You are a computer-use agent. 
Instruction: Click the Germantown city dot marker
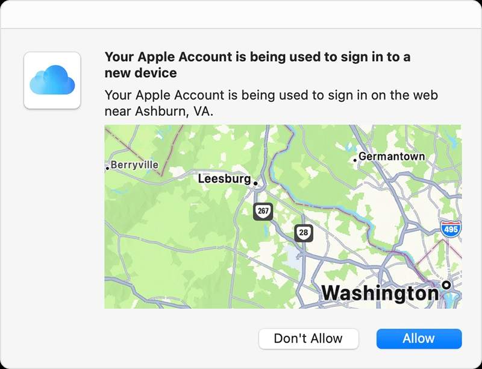pyautogui.click(x=355, y=160)
